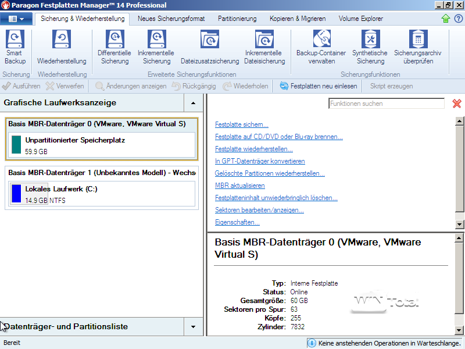
Task: Click Festplatten neu einlesen
Action: [318, 86]
